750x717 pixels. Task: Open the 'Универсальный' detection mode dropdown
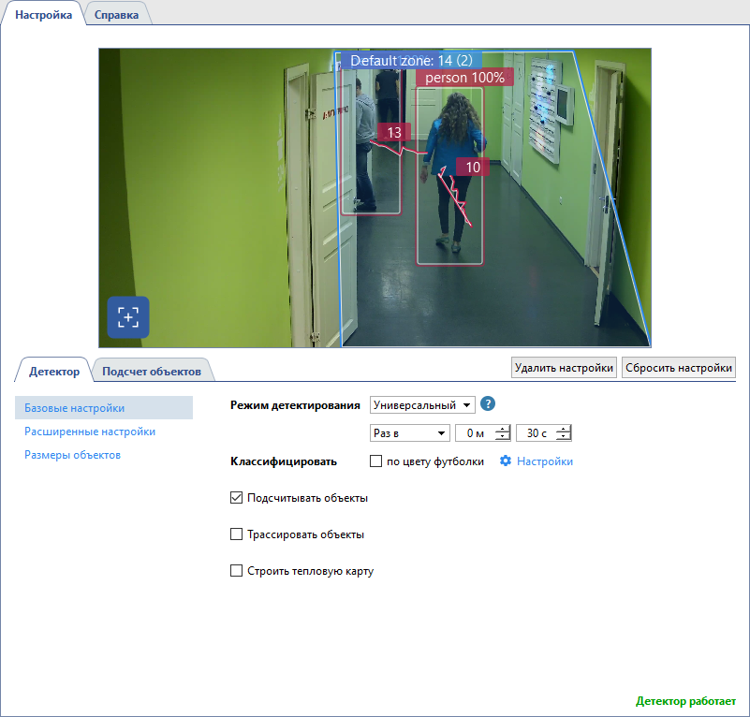(x=423, y=404)
